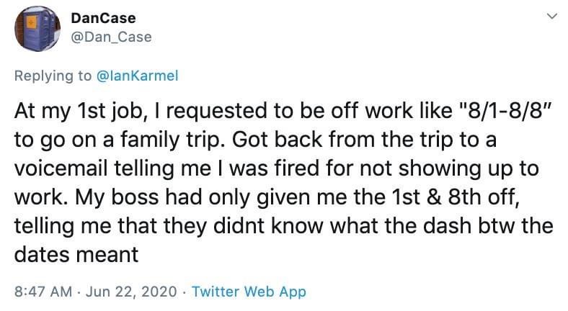
Task: Click the 'Replying to' label
Action: [x=53, y=76]
